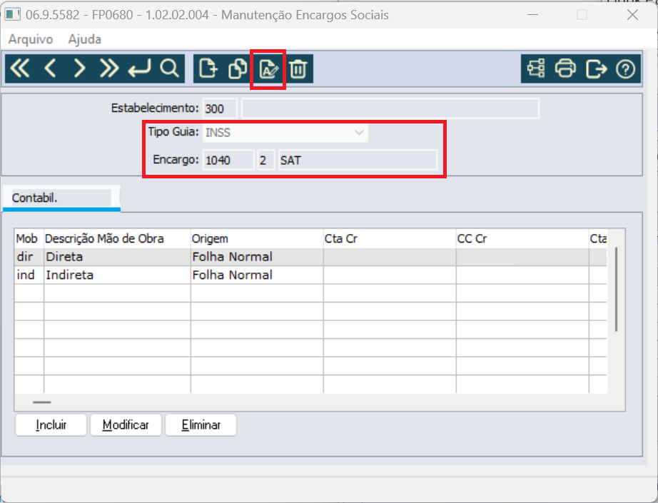
Task: Click the modify record pencil icon
Action: click(x=268, y=69)
